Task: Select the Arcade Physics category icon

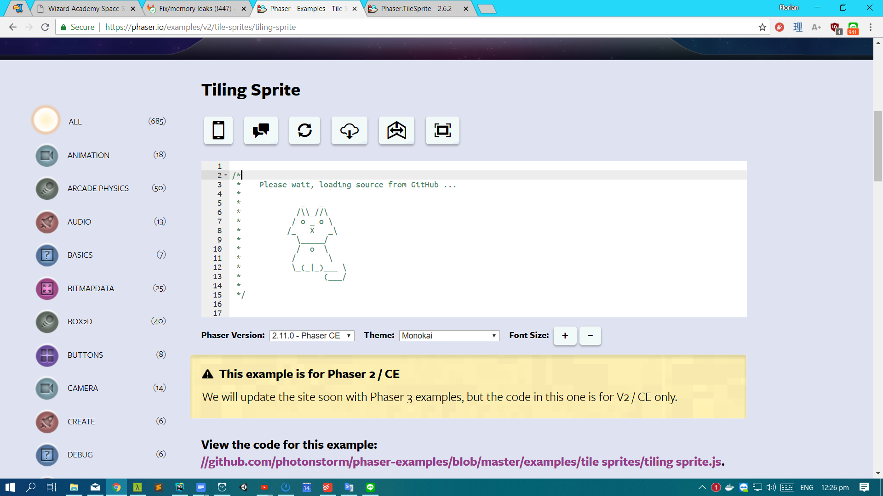Action: pos(47,189)
